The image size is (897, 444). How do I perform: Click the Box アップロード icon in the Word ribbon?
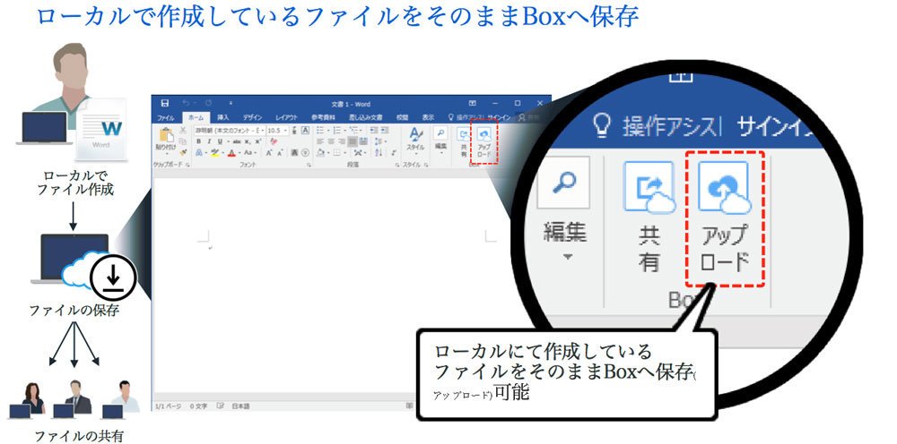tap(484, 134)
